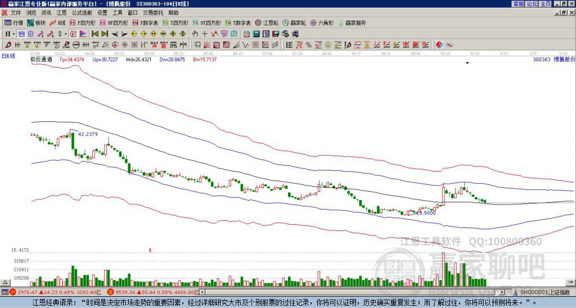The height and width of the screenshot is (308, 576).
Task: Launch the 9T四方形 tool
Action: pos(206,22)
